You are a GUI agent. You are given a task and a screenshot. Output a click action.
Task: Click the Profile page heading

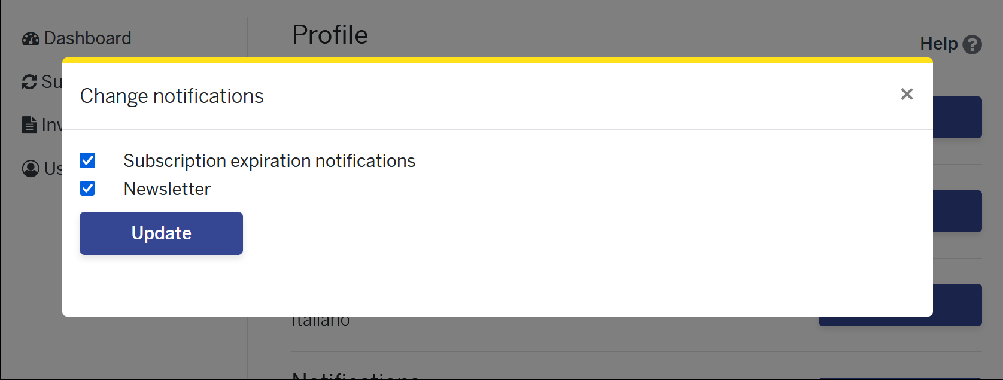[330, 35]
